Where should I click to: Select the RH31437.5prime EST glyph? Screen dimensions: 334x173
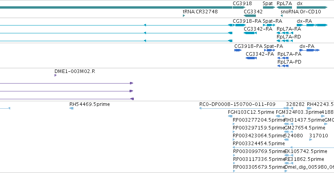click(289, 124)
